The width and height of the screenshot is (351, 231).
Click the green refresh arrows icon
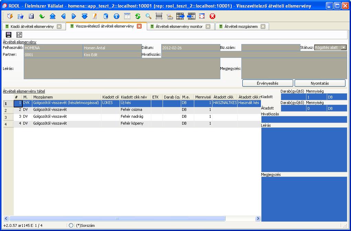[x=138, y=16]
